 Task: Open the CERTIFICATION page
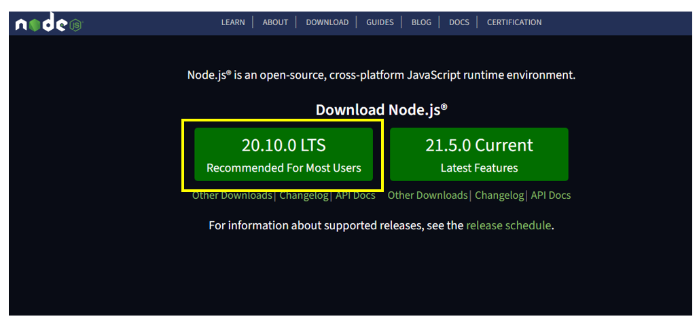514,22
